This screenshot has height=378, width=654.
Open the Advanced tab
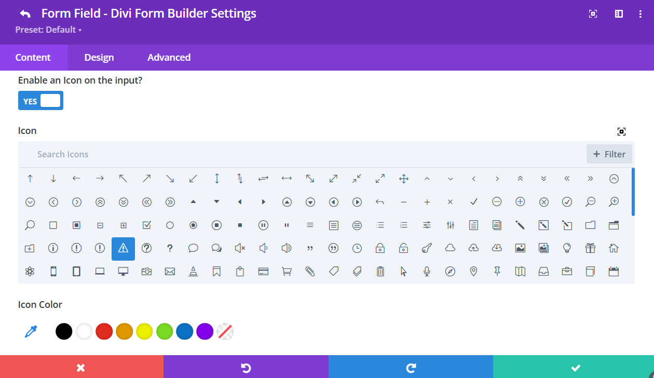169,58
